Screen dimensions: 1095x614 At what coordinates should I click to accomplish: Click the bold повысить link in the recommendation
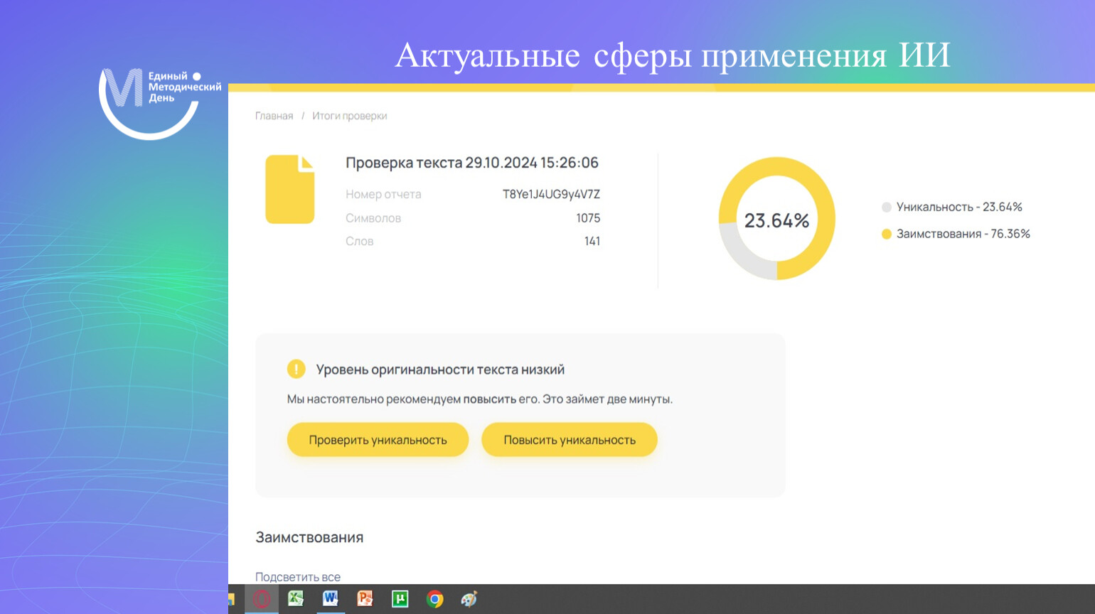(x=489, y=399)
